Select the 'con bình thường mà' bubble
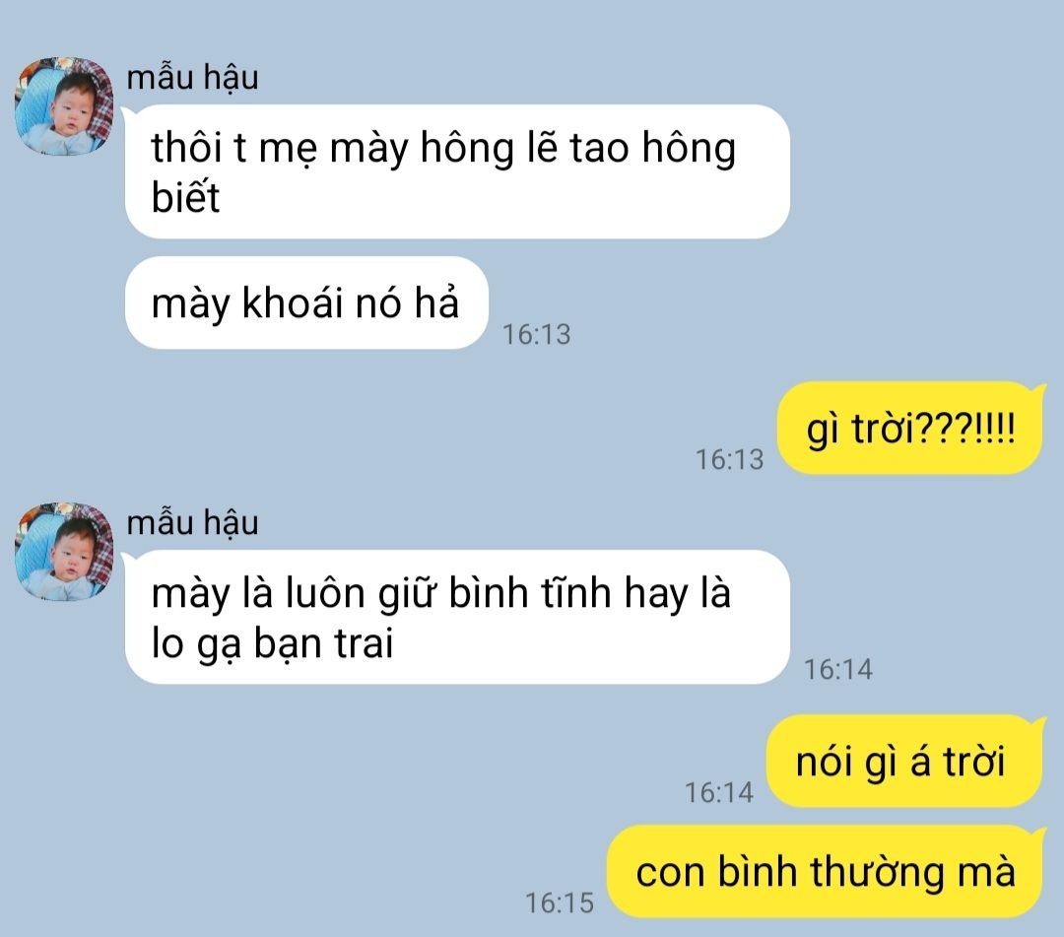Screen dimensions: 1064x937 [826, 872]
